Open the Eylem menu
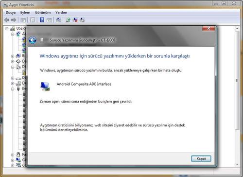This screenshot has width=243, height=177. click(25, 13)
